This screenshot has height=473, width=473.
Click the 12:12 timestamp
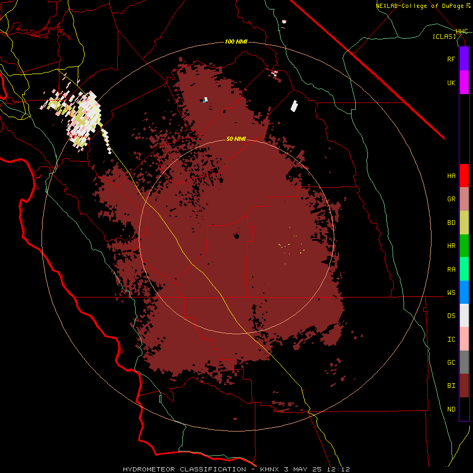pos(338,469)
